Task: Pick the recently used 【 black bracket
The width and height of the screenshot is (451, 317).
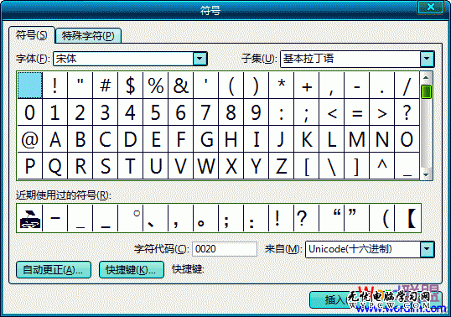Action: tap(408, 218)
